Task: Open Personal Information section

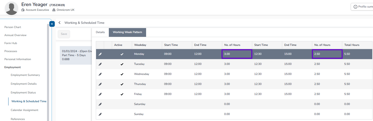Action: coord(18,59)
